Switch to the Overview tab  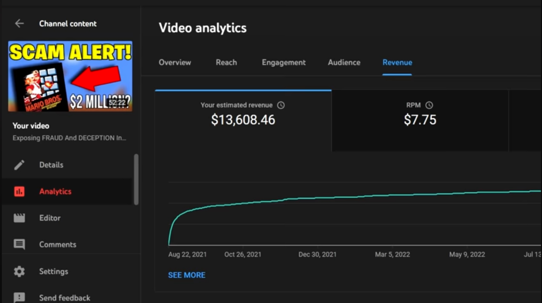click(x=175, y=62)
